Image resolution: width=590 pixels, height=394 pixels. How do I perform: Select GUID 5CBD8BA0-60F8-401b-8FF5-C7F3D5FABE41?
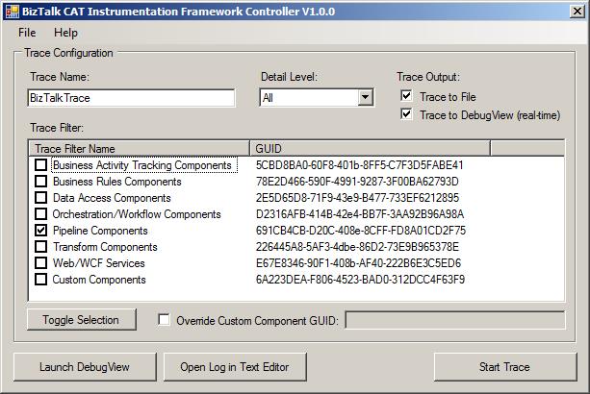(359, 165)
